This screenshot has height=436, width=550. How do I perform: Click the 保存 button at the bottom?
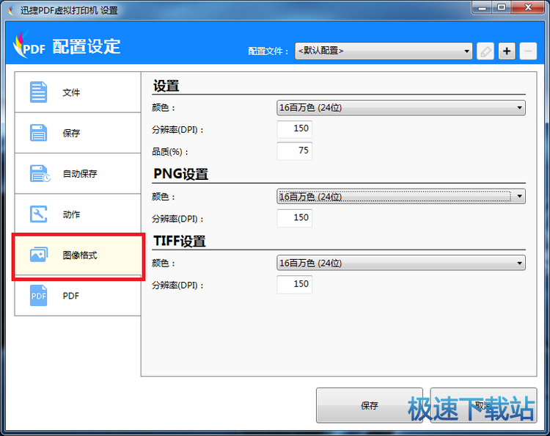(370, 405)
